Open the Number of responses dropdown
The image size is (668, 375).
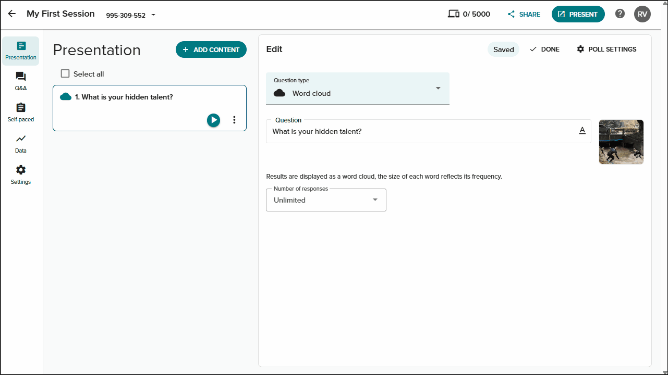pos(326,200)
